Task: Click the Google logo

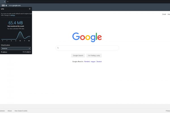Action: click(x=87, y=37)
